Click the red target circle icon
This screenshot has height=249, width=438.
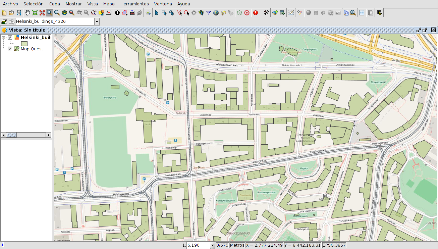pos(247,13)
